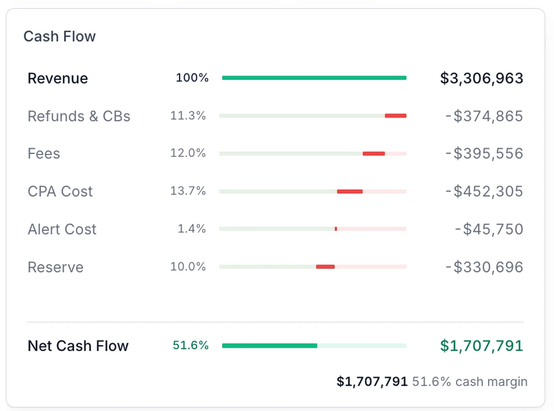The image size is (554, 411).
Task: Click the 51.6% cash margin footer text
Action: pos(470,382)
